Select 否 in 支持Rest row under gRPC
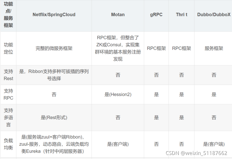This screenshot has width=232, height=159. (156, 75)
